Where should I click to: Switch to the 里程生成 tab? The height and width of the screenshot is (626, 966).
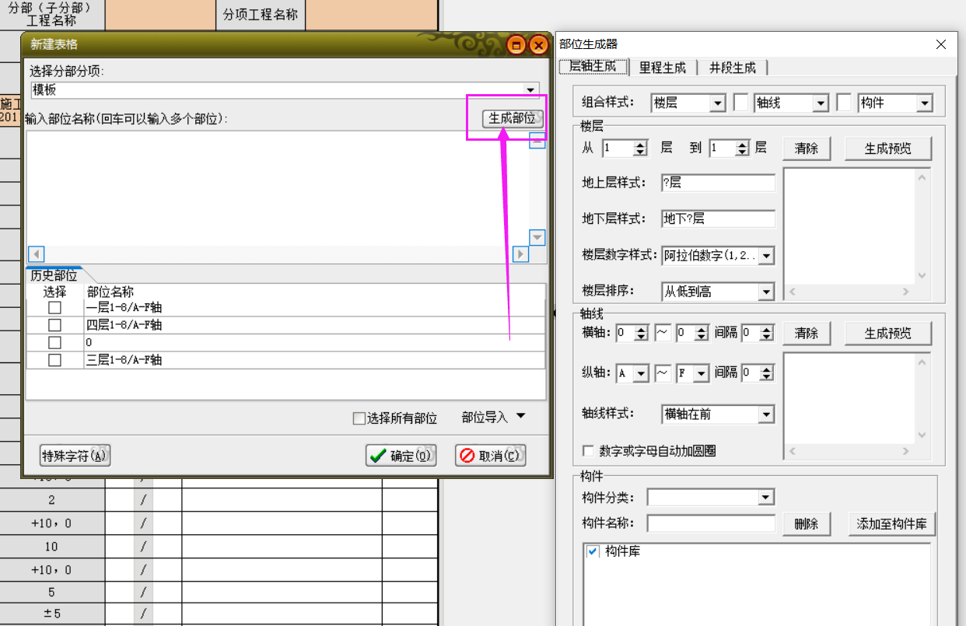pos(663,68)
